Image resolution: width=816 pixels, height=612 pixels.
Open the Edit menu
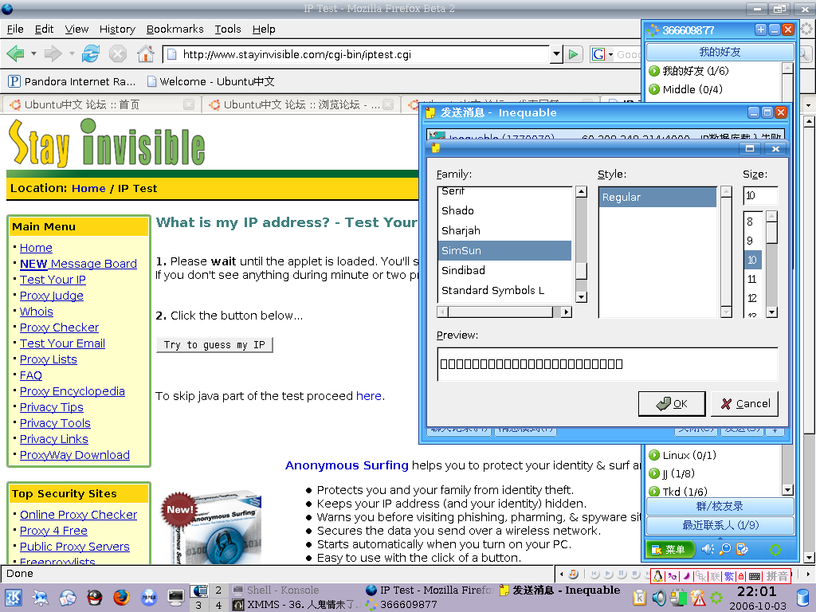[x=45, y=29]
